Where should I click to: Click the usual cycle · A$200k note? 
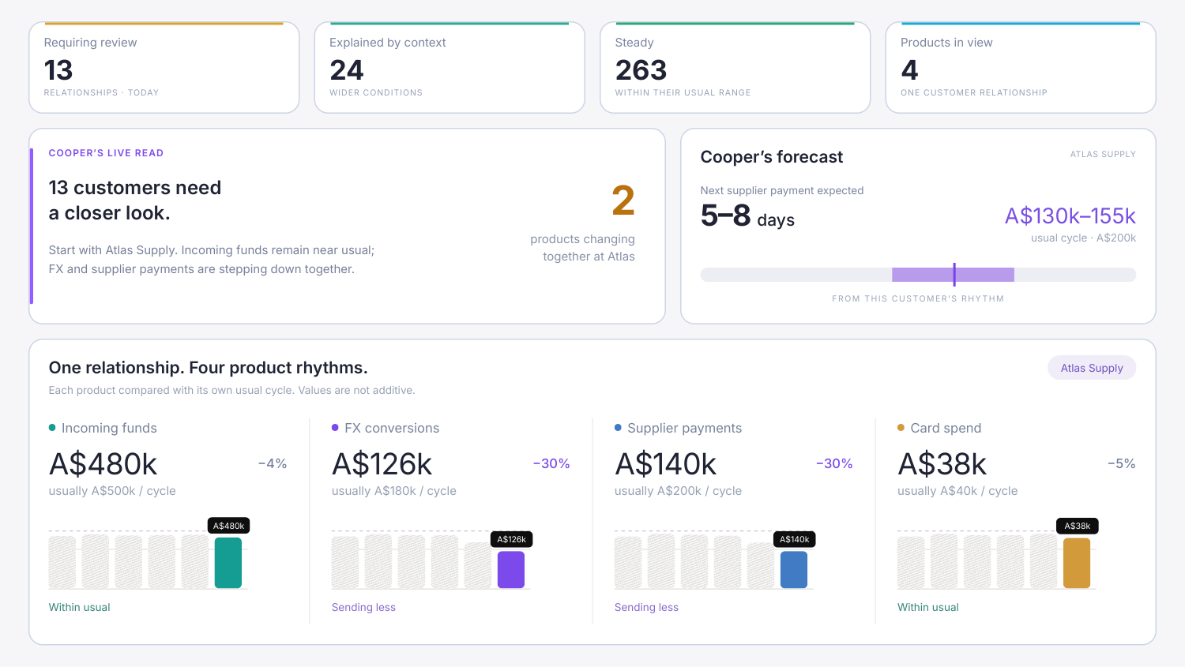(1083, 238)
